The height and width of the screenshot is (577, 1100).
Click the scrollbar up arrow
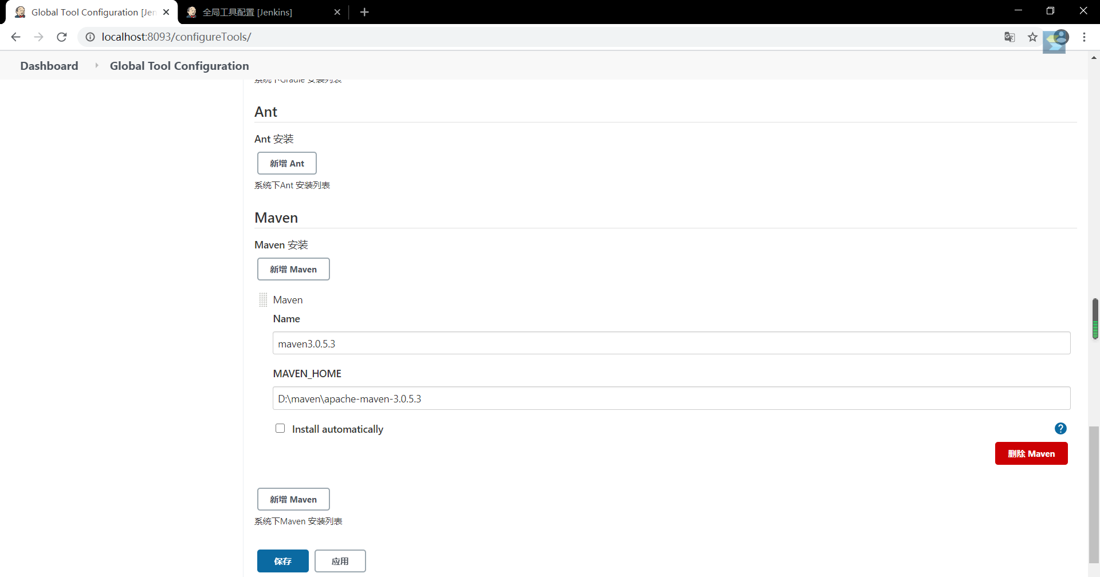pyautogui.click(x=1094, y=57)
